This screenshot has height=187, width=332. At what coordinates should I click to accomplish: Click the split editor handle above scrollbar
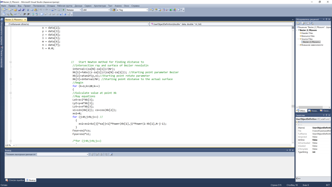tap(293, 28)
